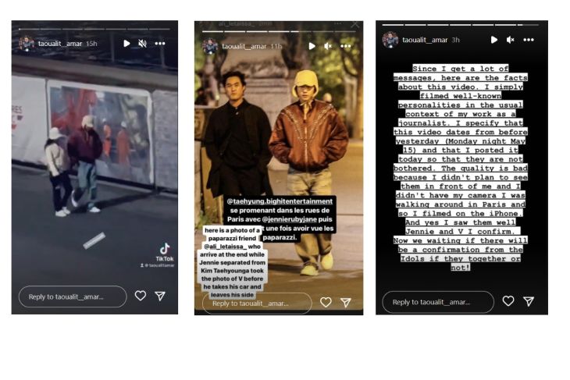The width and height of the screenshot is (570, 380).
Task: Play the middle story posted 11h ago
Action: tap(312, 46)
